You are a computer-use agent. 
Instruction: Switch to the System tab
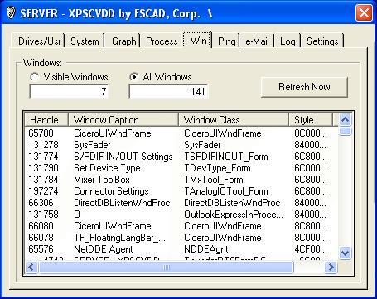click(85, 41)
